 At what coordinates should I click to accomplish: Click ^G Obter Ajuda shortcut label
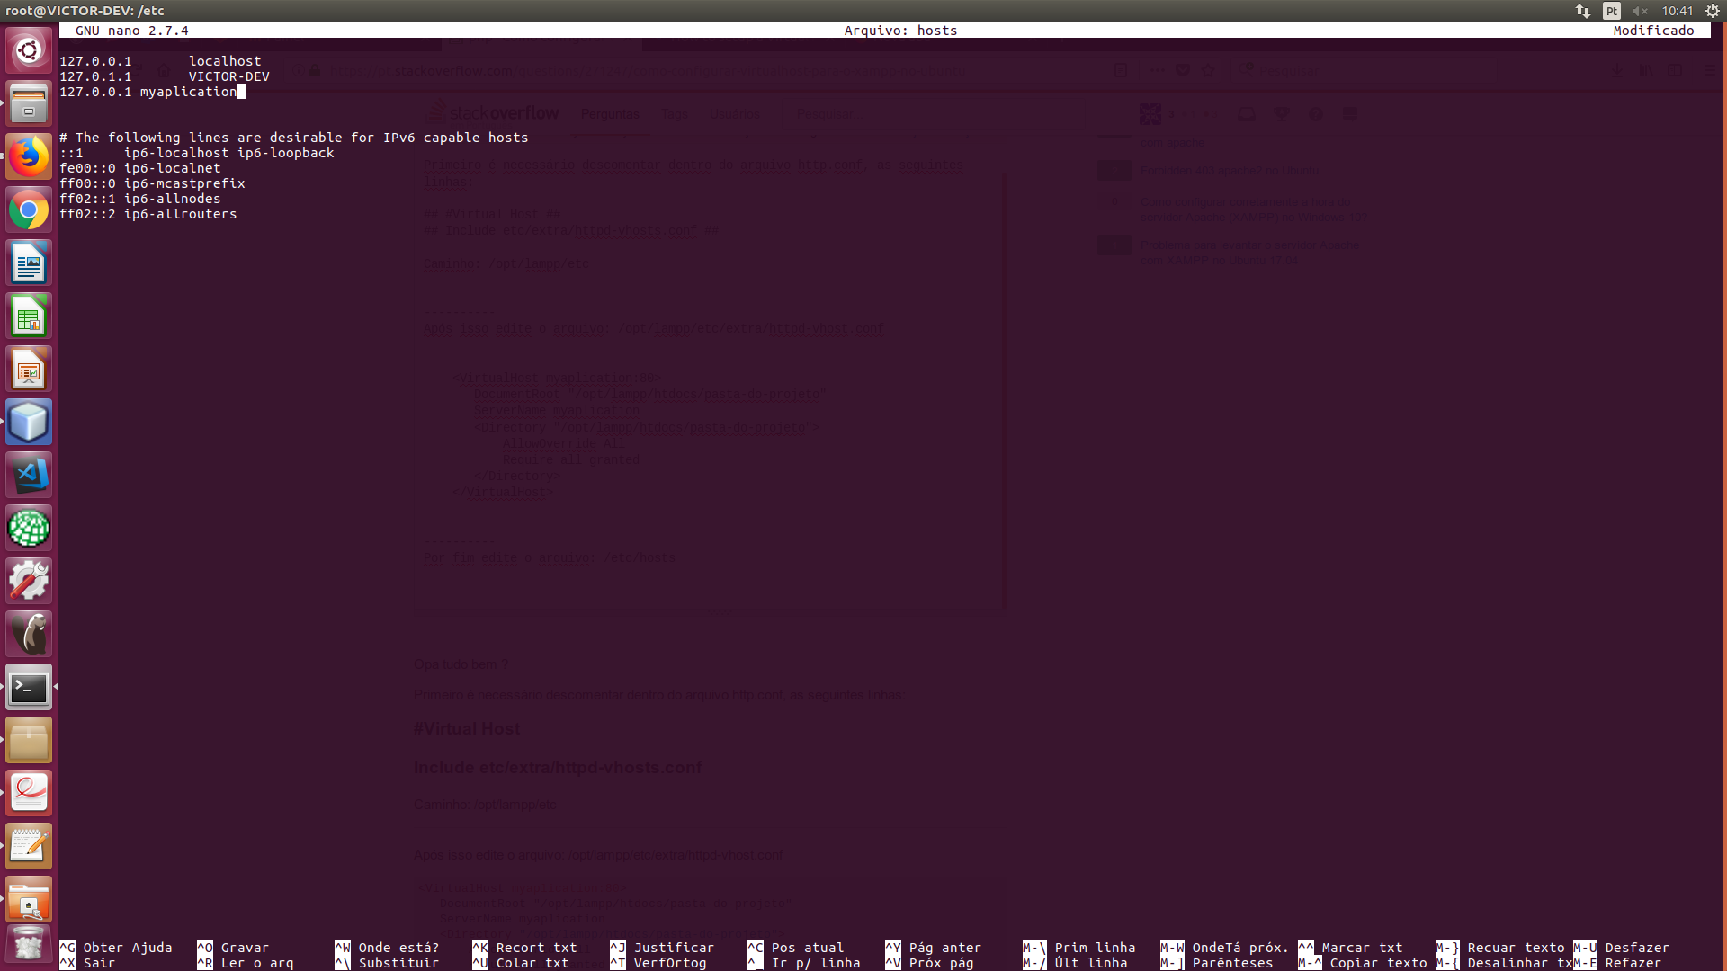tap(116, 948)
